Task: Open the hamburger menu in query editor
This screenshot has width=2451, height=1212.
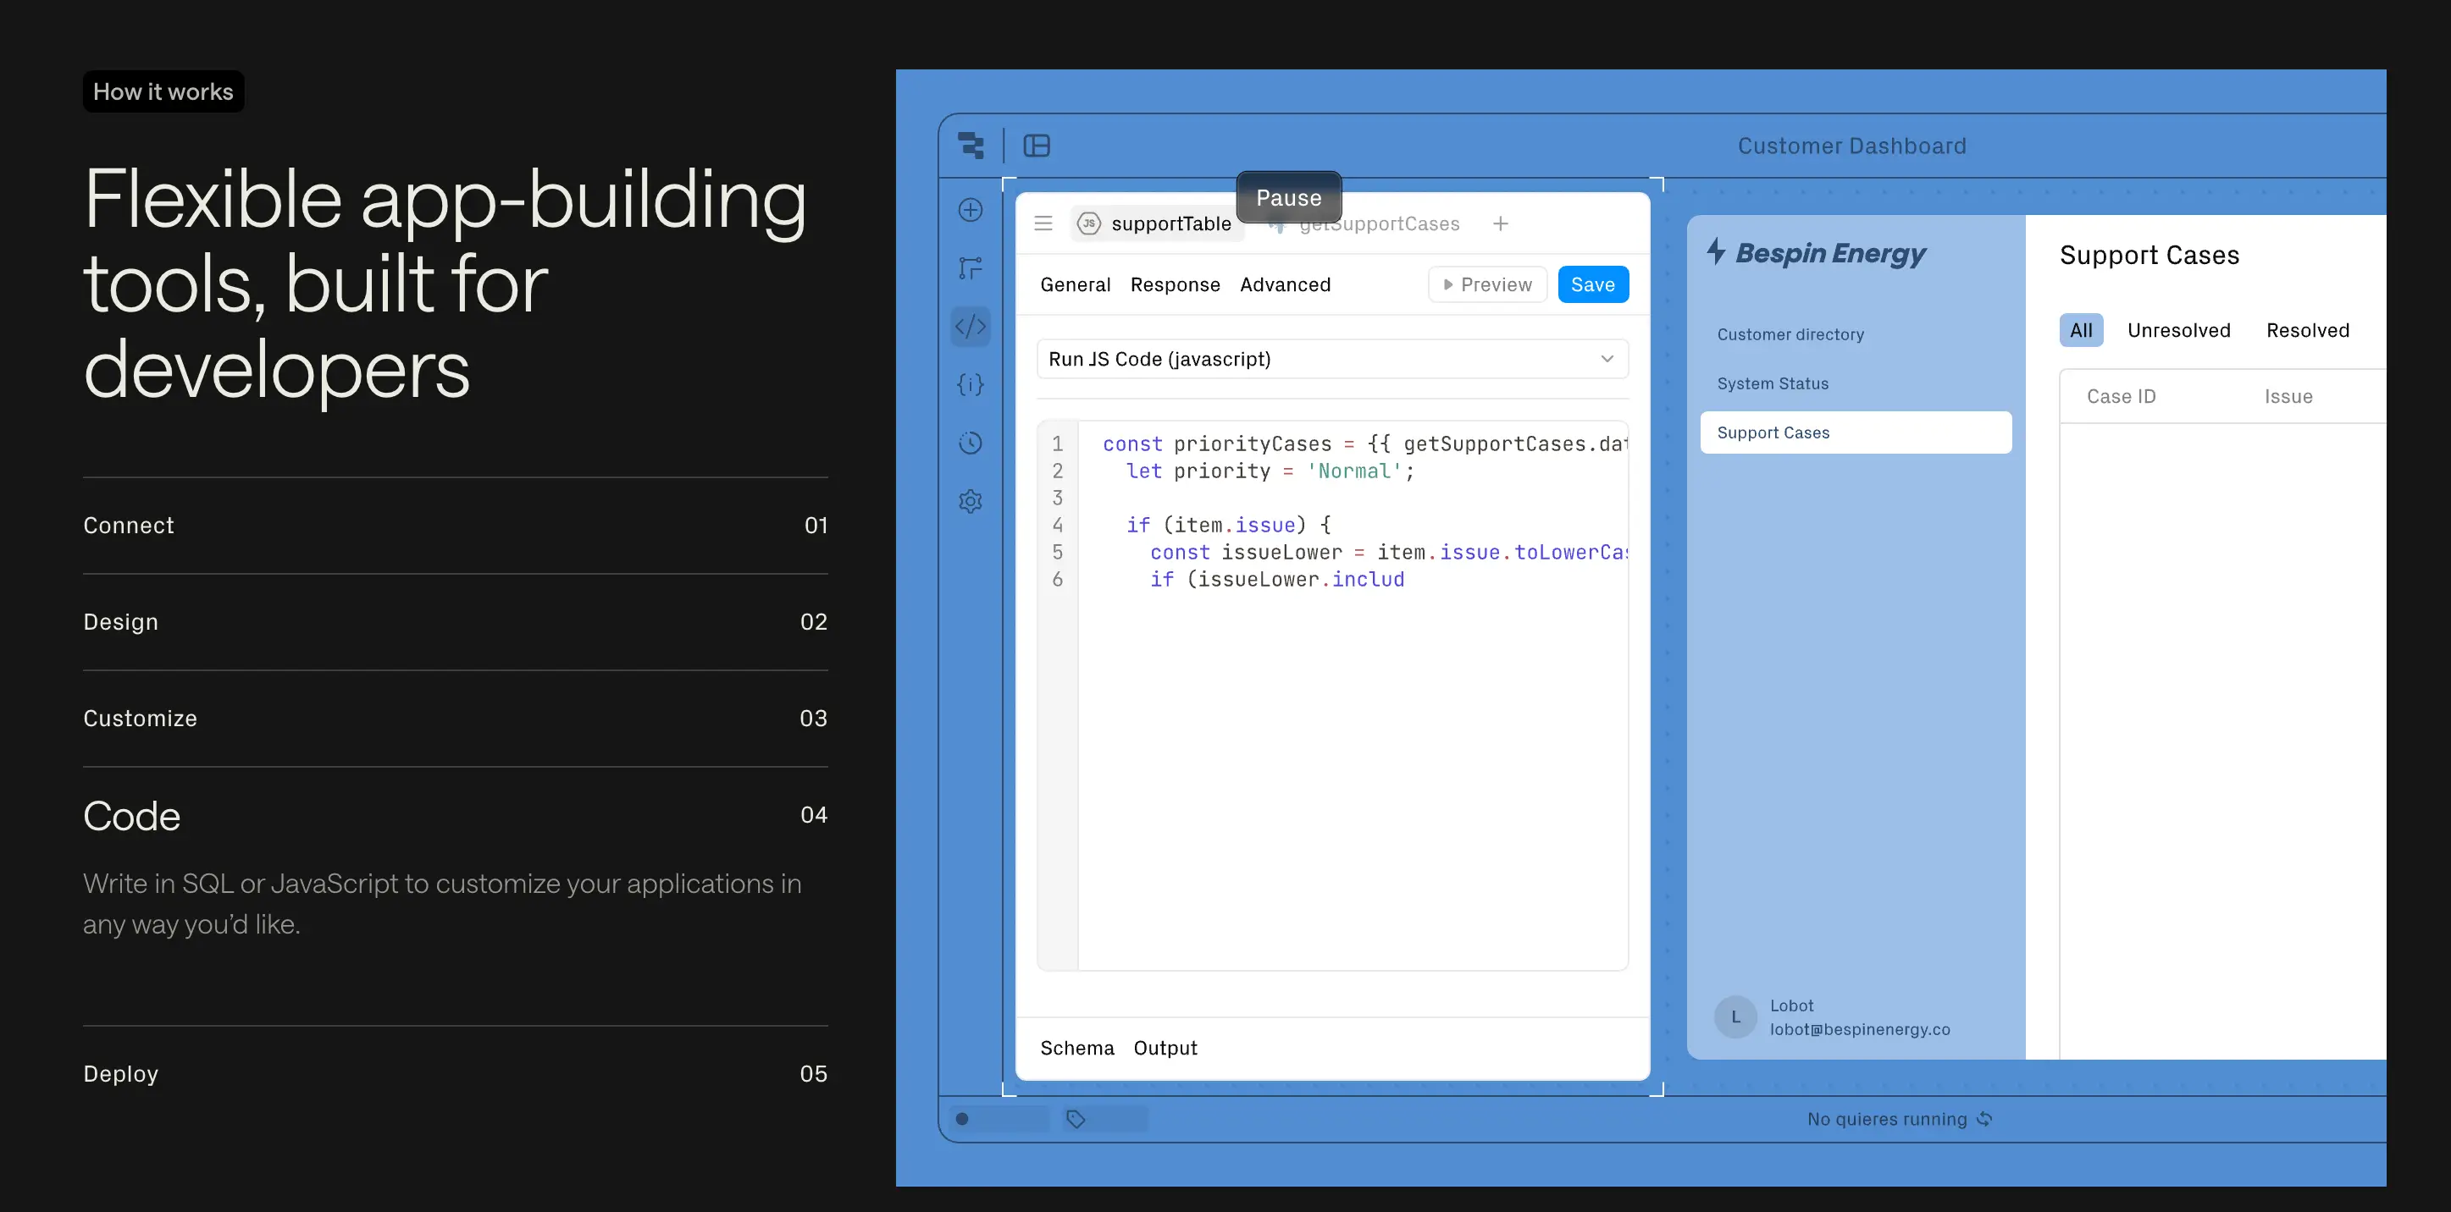Action: [1043, 223]
